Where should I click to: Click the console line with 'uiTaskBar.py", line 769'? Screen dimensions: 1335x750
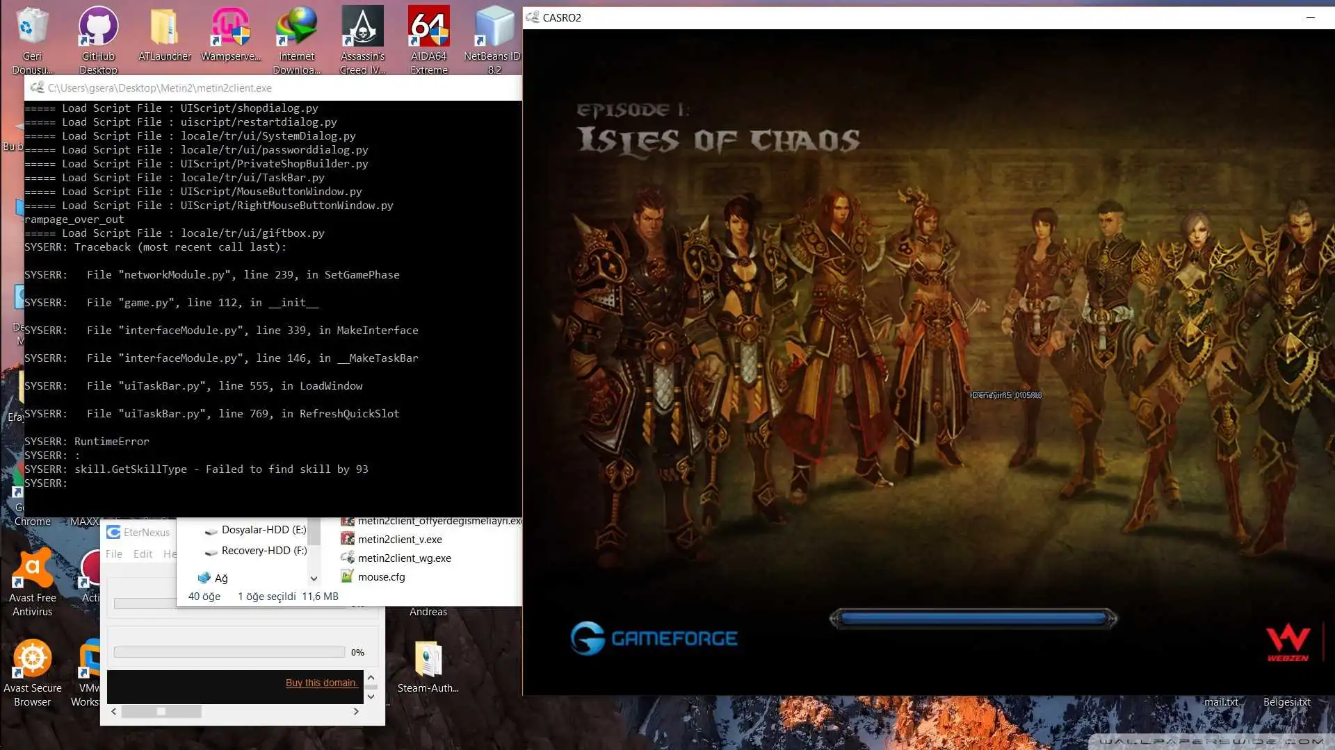click(211, 413)
